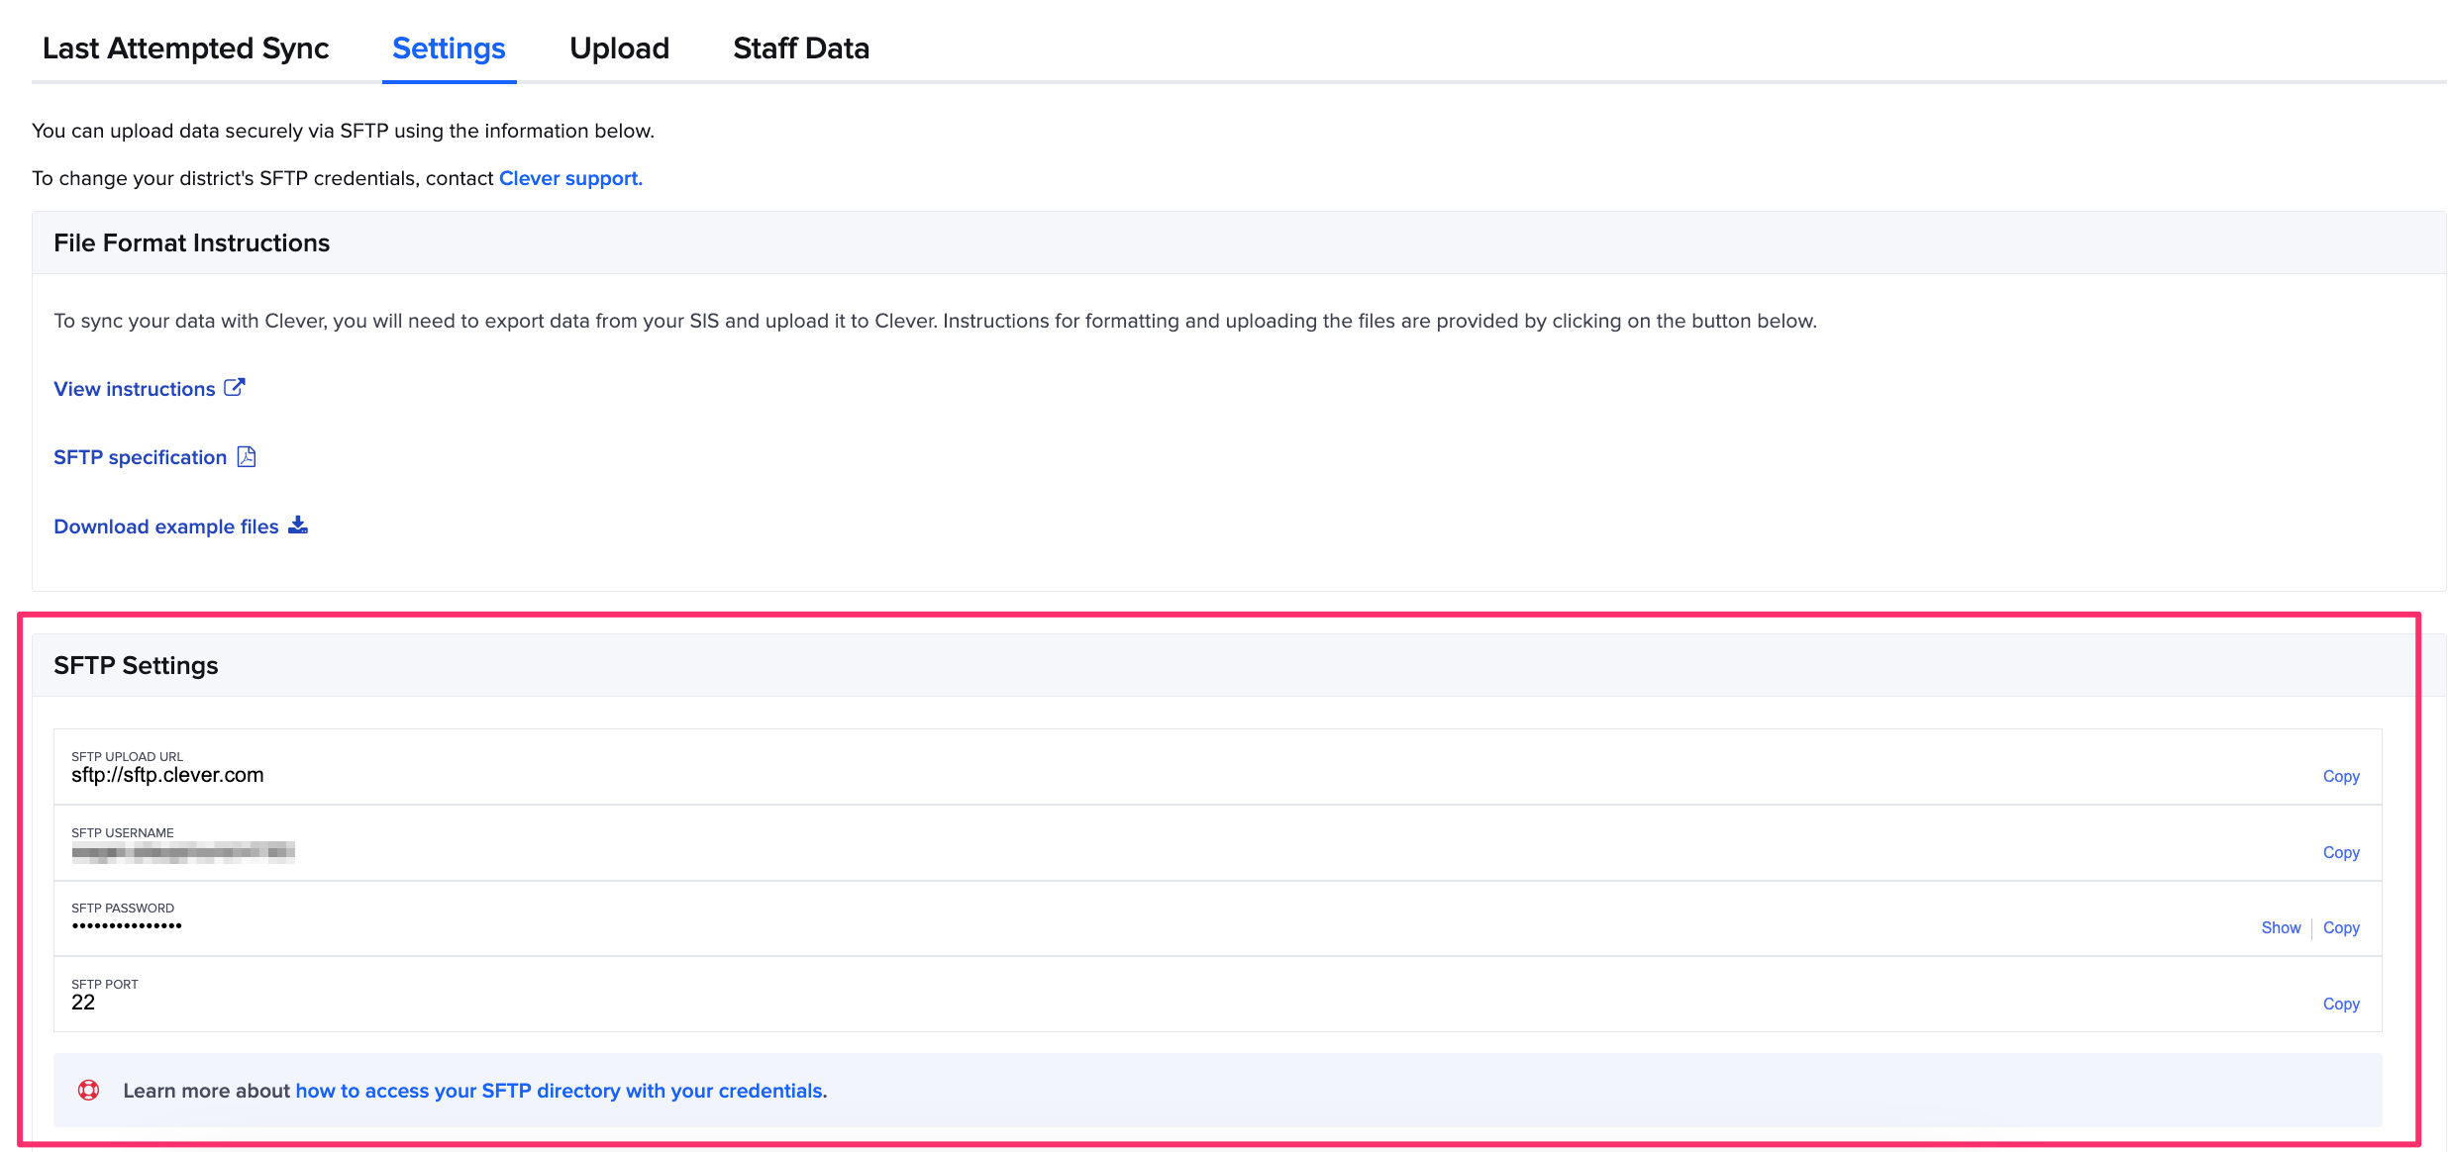Click the red lifebuoy help icon
The width and height of the screenshot is (2450, 1152).
[x=88, y=1090]
